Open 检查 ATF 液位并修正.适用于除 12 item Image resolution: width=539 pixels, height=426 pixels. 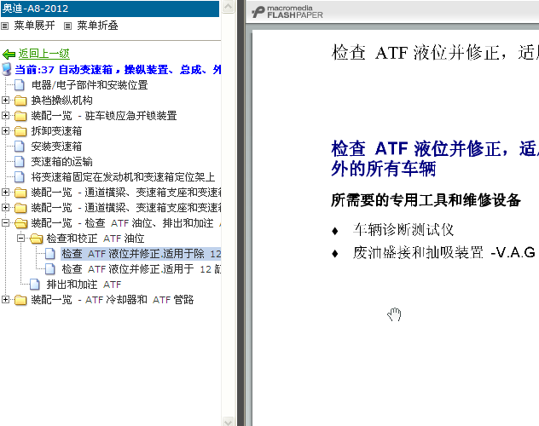pyautogui.click(x=141, y=254)
